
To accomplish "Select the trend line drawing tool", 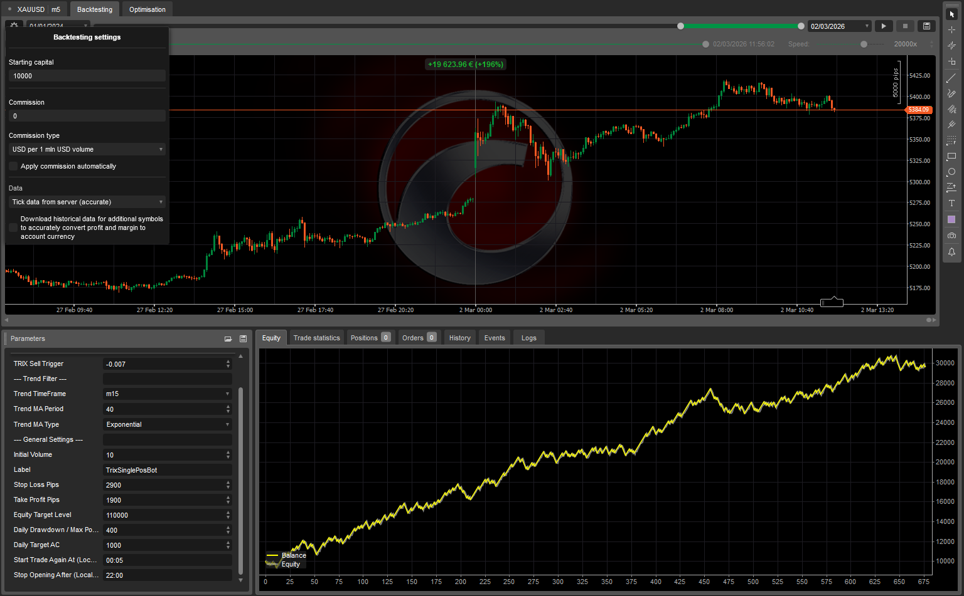I will (x=951, y=78).
